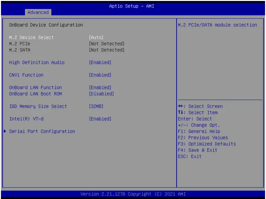The height and width of the screenshot is (199, 266).
Task: Switch to the Advanced tab
Action: tap(38, 12)
